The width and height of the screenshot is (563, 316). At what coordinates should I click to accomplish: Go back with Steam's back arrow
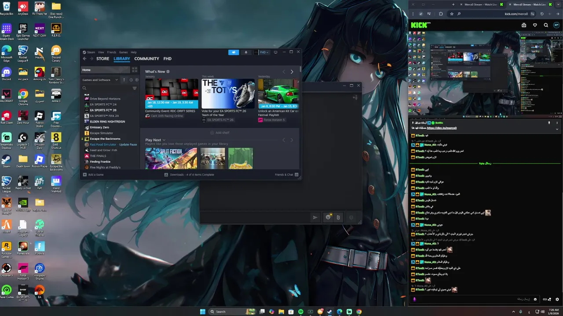(84, 59)
